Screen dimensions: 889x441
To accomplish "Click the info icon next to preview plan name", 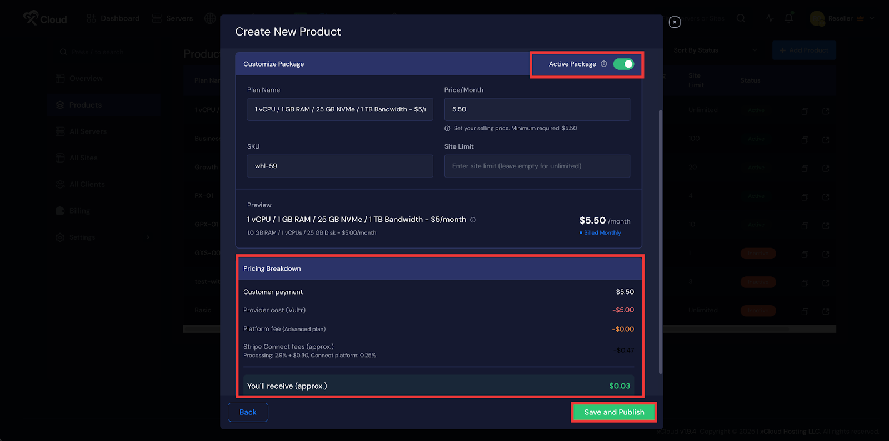I will pyautogui.click(x=473, y=220).
